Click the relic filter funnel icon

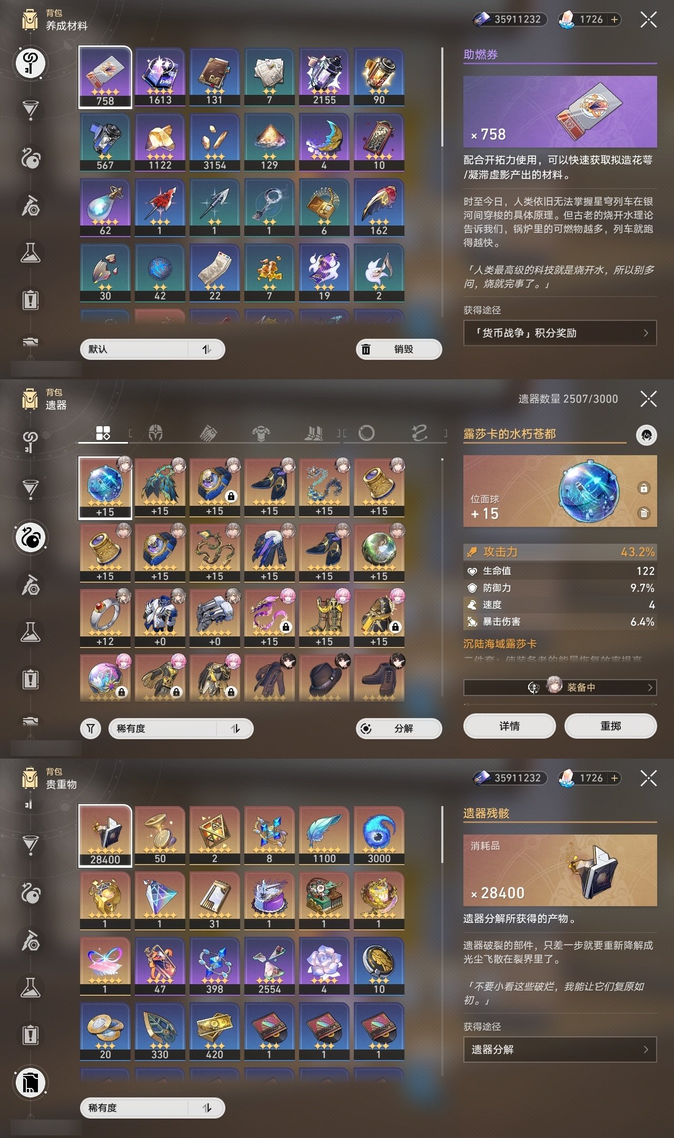[x=91, y=729]
